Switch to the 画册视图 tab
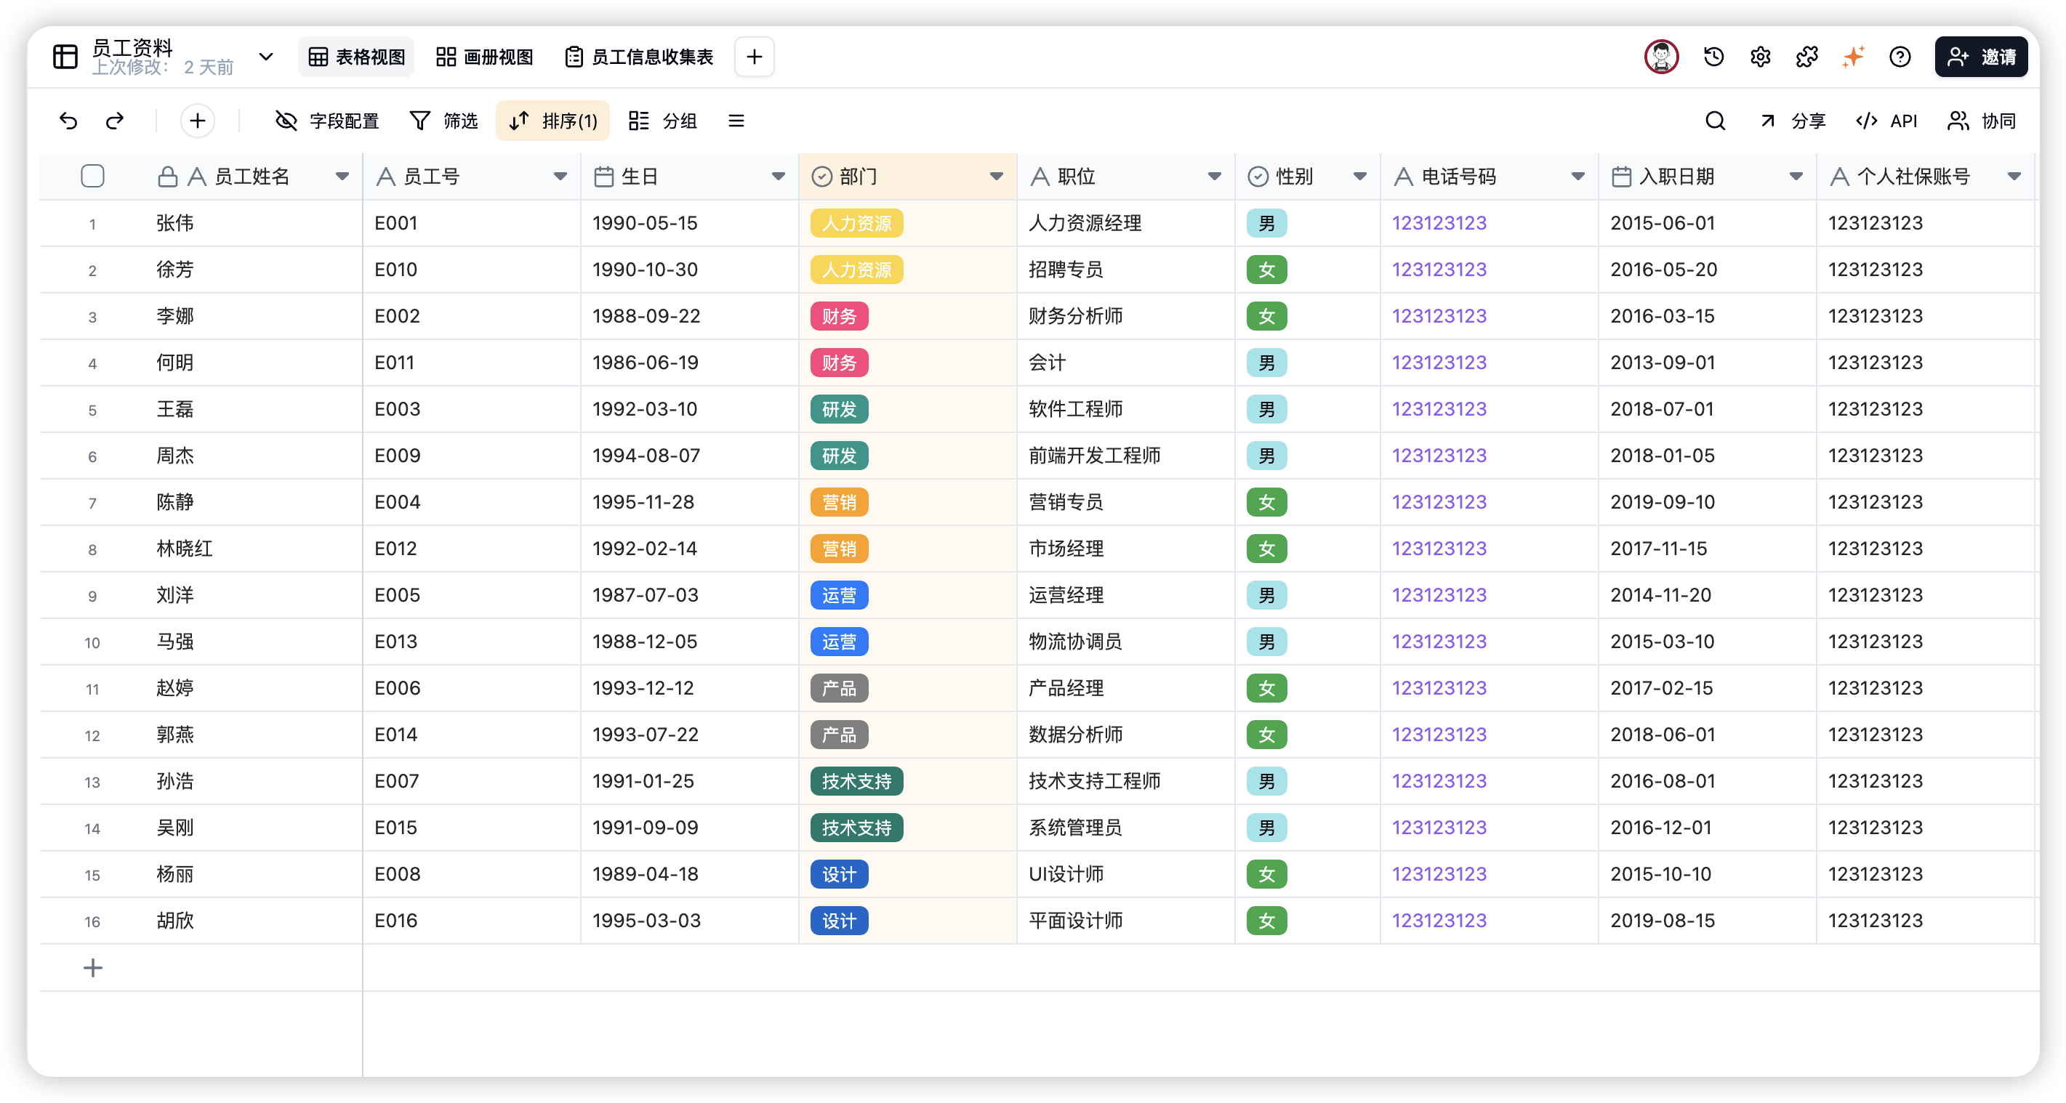 [484, 57]
